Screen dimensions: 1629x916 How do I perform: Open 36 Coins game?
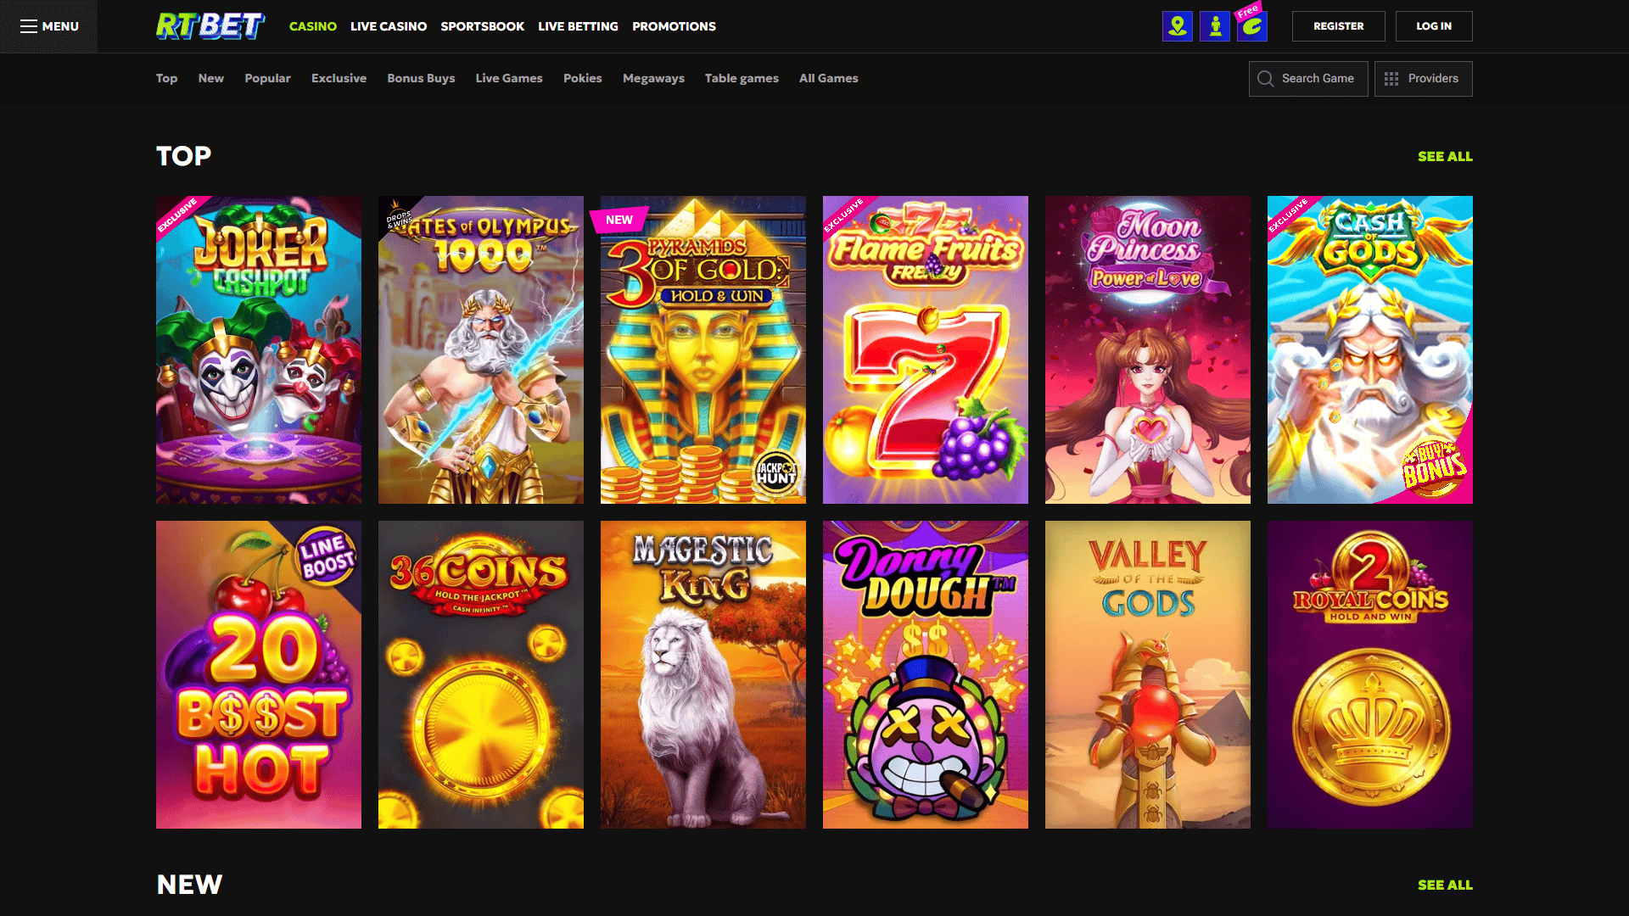pos(481,674)
